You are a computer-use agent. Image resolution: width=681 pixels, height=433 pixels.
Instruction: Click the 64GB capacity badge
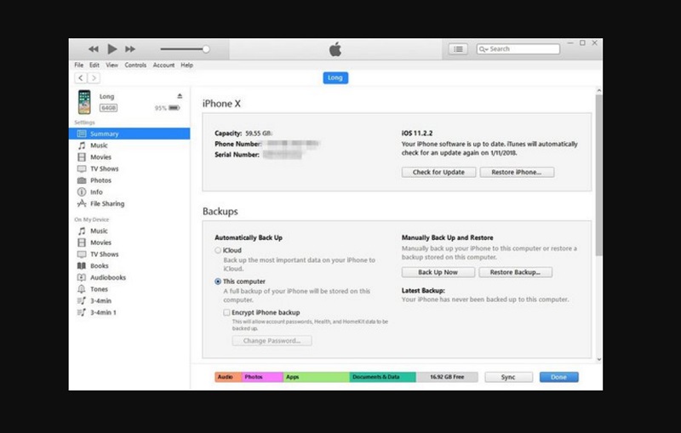(x=108, y=107)
